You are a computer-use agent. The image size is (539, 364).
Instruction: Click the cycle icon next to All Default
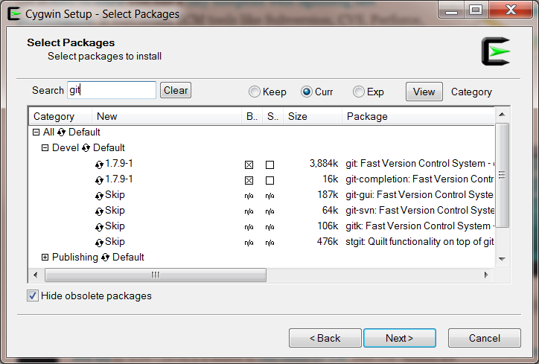pos(61,132)
